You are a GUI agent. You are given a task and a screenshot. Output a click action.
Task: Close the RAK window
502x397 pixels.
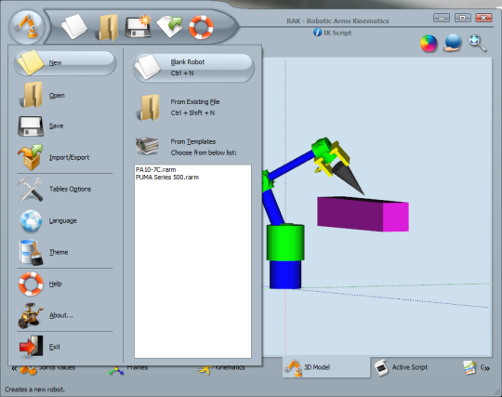point(483,18)
